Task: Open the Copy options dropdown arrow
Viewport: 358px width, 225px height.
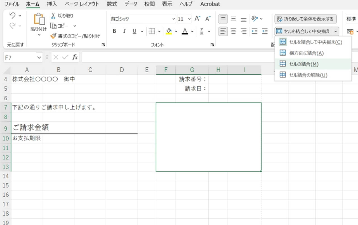Action: coord(75,26)
